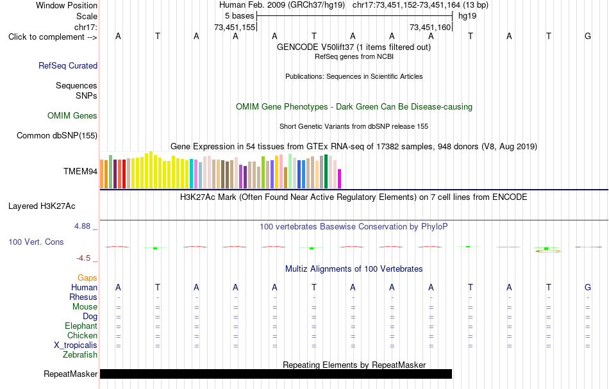Click the 'Click to complement -->' label
This screenshot has height=389, width=609.
click(x=53, y=37)
